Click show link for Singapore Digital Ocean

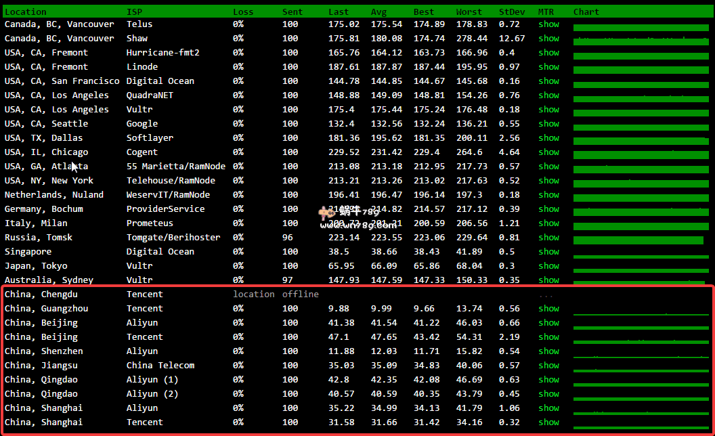coord(548,252)
